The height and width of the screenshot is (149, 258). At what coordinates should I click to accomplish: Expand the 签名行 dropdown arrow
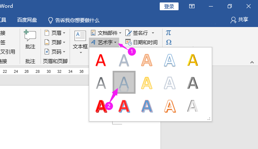pyautogui.click(x=153, y=33)
